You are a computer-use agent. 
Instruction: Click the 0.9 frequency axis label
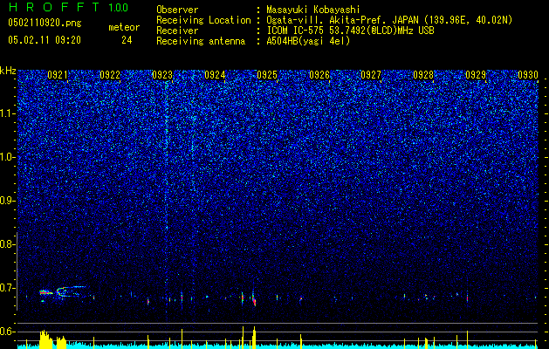pos(7,201)
